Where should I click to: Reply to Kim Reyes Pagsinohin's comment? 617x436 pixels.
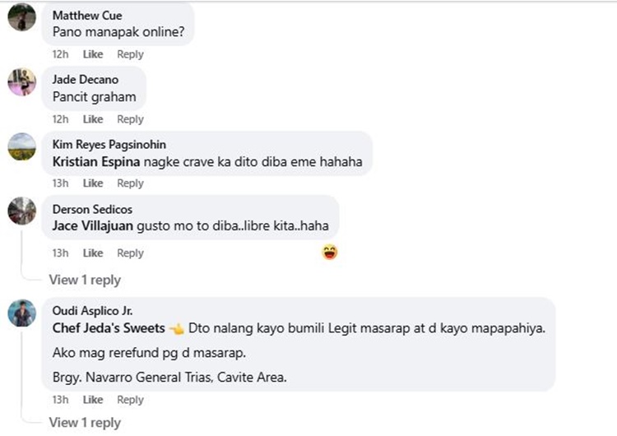[x=130, y=183]
